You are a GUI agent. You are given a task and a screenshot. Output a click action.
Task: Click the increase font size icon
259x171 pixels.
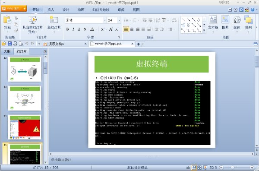[x=111, y=29]
